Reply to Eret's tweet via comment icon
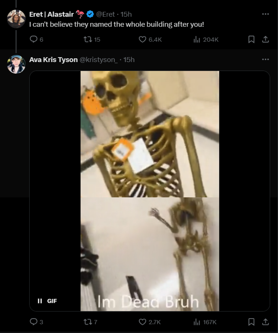This screenshot has height=333, width=278. (33, 39)
